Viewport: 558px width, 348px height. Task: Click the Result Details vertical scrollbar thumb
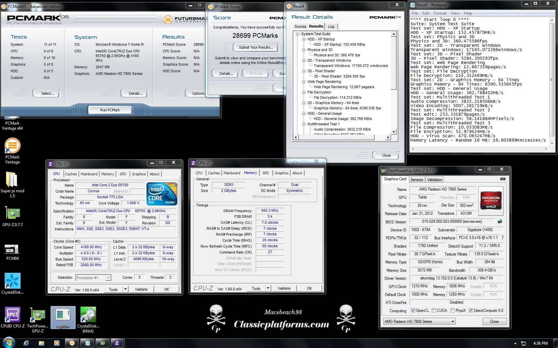394,63
